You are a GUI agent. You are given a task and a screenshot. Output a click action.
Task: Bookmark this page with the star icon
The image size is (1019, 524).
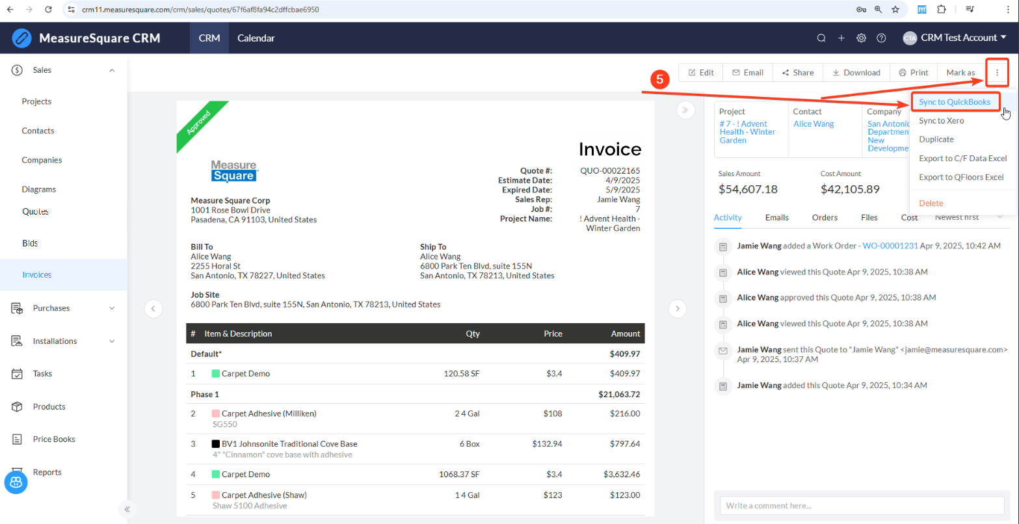click(x=895, y=10)
